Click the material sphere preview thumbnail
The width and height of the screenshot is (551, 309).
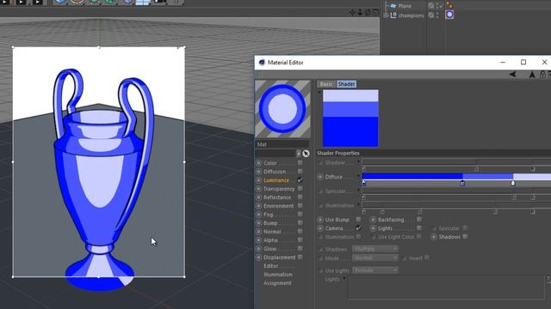pos(282,109)
